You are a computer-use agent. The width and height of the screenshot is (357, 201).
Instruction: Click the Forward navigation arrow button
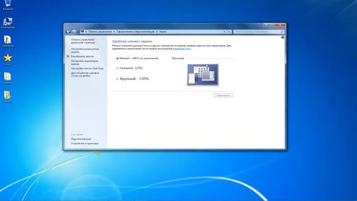pyautogui.click(x=74, y=32)
